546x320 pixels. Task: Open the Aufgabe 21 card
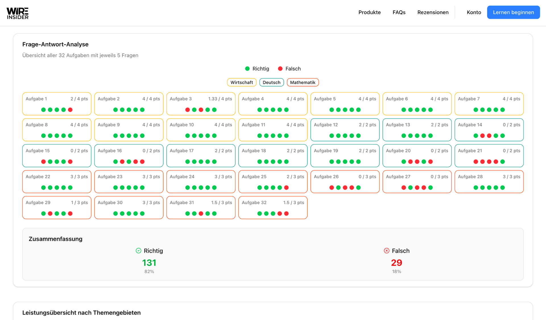tap(489, 156)
